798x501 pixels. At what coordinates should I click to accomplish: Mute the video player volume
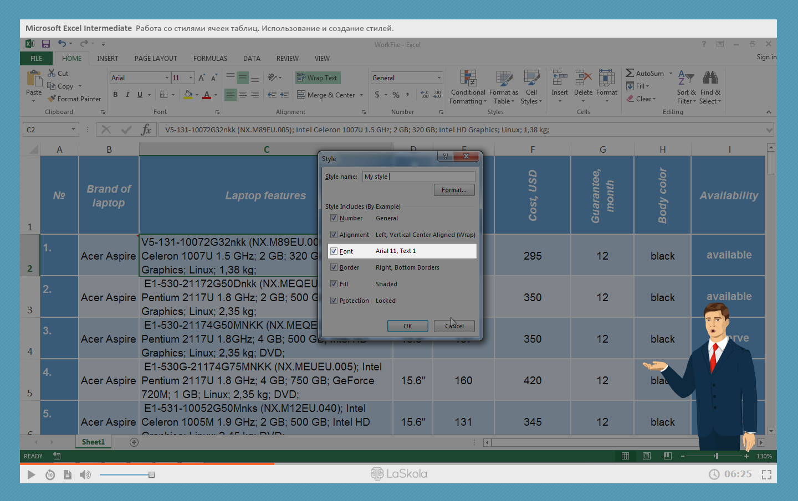point(85,474)
